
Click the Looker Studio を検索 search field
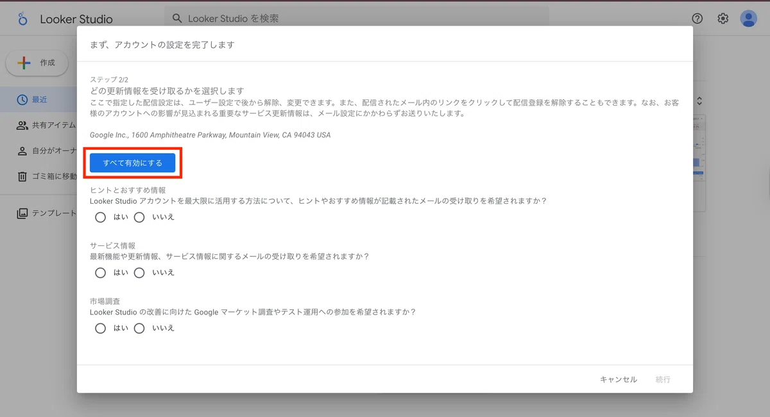pyautogui.click(x=356, y=19)
